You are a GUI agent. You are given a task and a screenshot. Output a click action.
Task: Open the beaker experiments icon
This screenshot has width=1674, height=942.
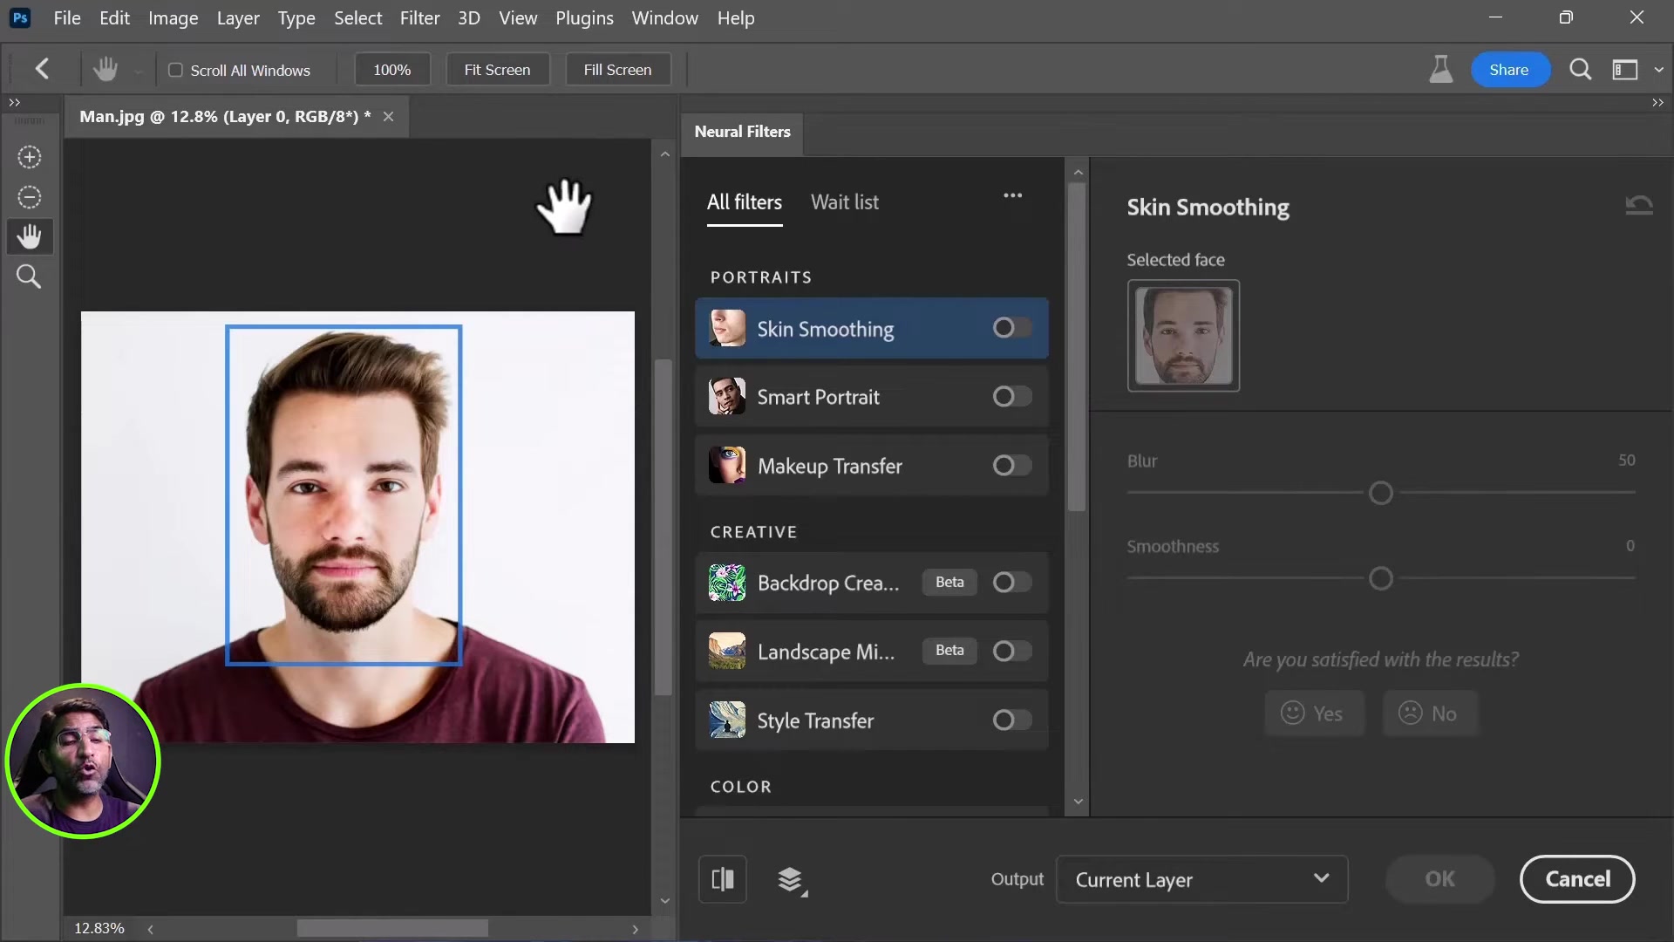1440,69
